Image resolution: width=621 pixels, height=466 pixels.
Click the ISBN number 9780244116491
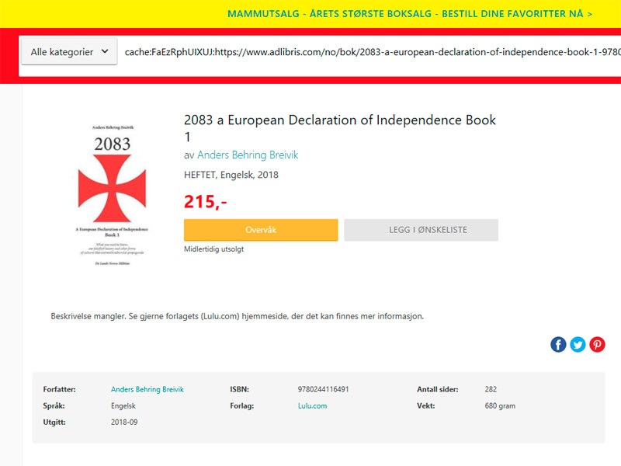[x=323, y=389]
